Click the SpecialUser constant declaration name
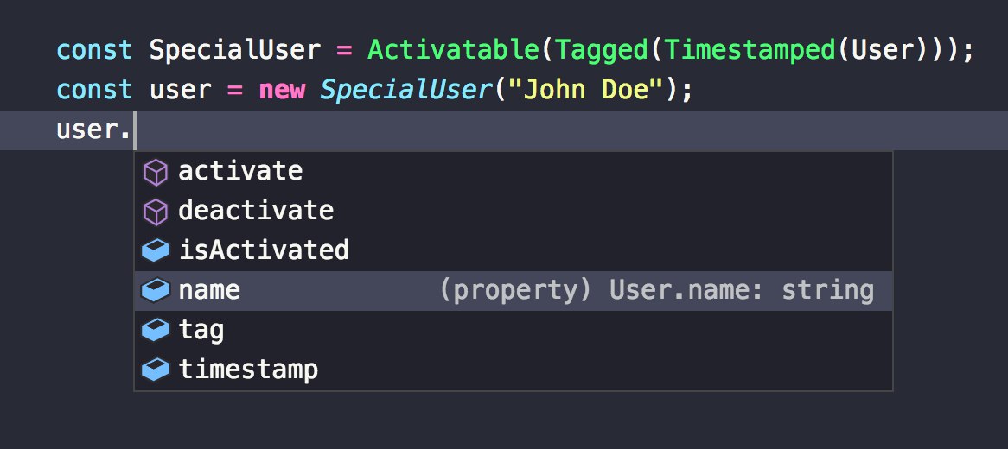The width and height of the screenshot is (1008, 449). tap(234, 50)
